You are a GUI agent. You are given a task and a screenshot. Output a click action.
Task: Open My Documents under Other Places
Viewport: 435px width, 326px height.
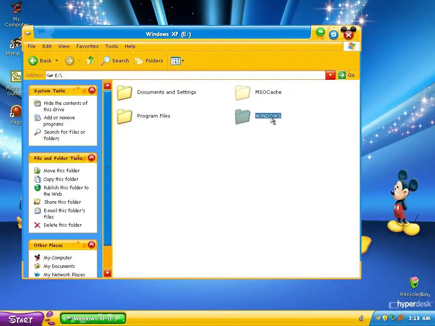click(x=59, y=266)
